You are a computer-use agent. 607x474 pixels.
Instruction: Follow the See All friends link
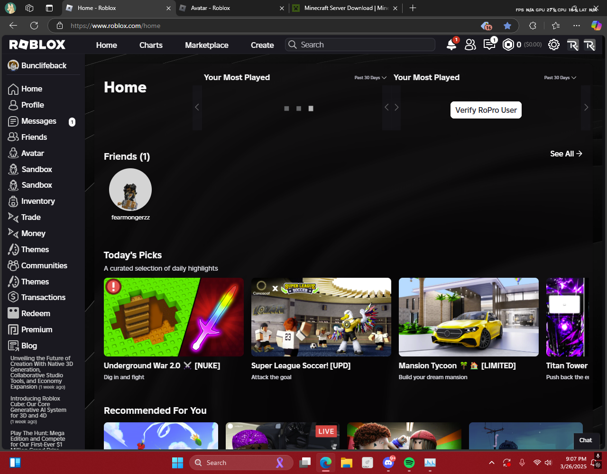coord(566,154)
